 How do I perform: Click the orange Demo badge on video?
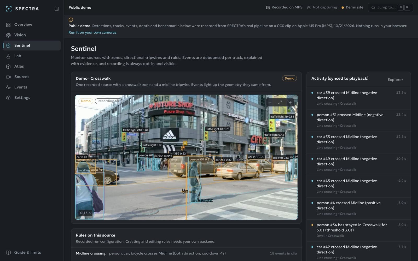86,101
